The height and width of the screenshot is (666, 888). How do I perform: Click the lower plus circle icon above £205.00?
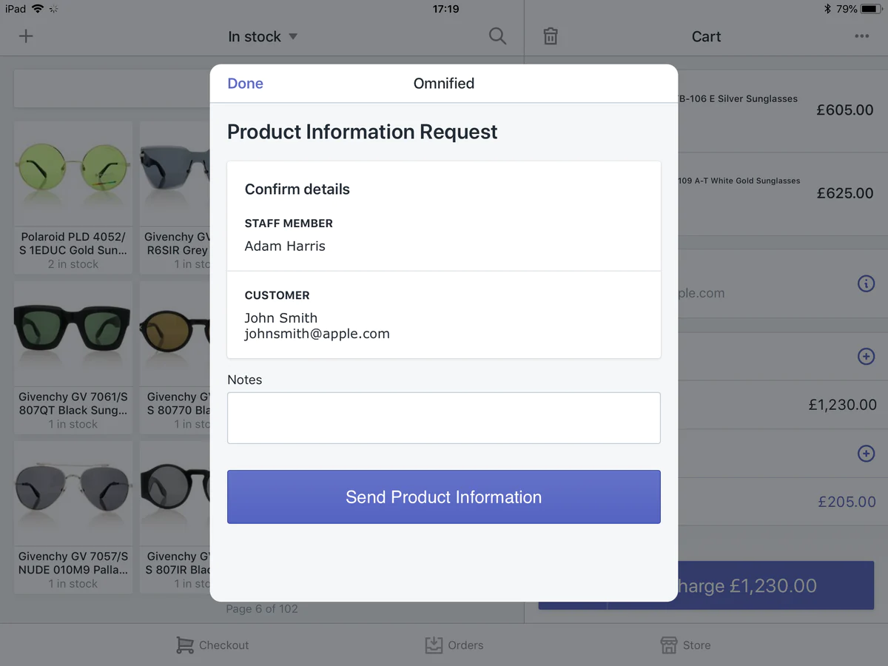tap(866, 453)
